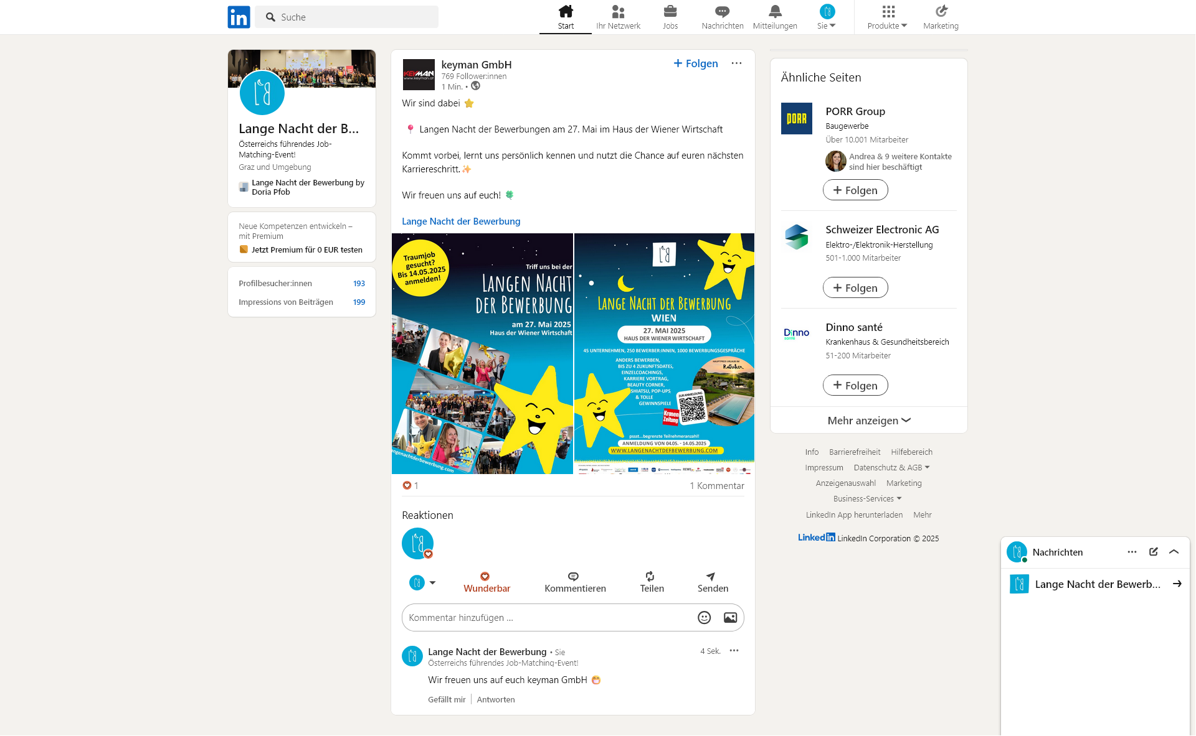This screenshot has width=1196, height=736.
Task: Compose new message icon
Action: (1153, 552)
